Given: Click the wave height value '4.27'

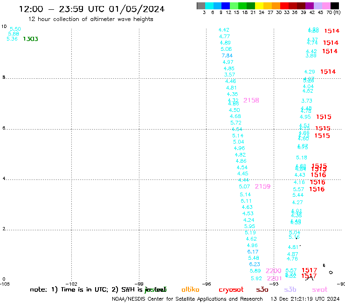Looking at the screenshot, I should (x=297, y=202).
